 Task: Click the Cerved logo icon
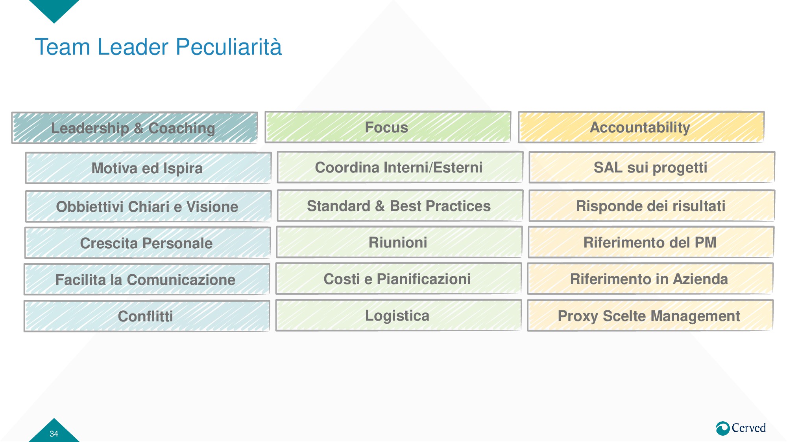coord(722,428)
